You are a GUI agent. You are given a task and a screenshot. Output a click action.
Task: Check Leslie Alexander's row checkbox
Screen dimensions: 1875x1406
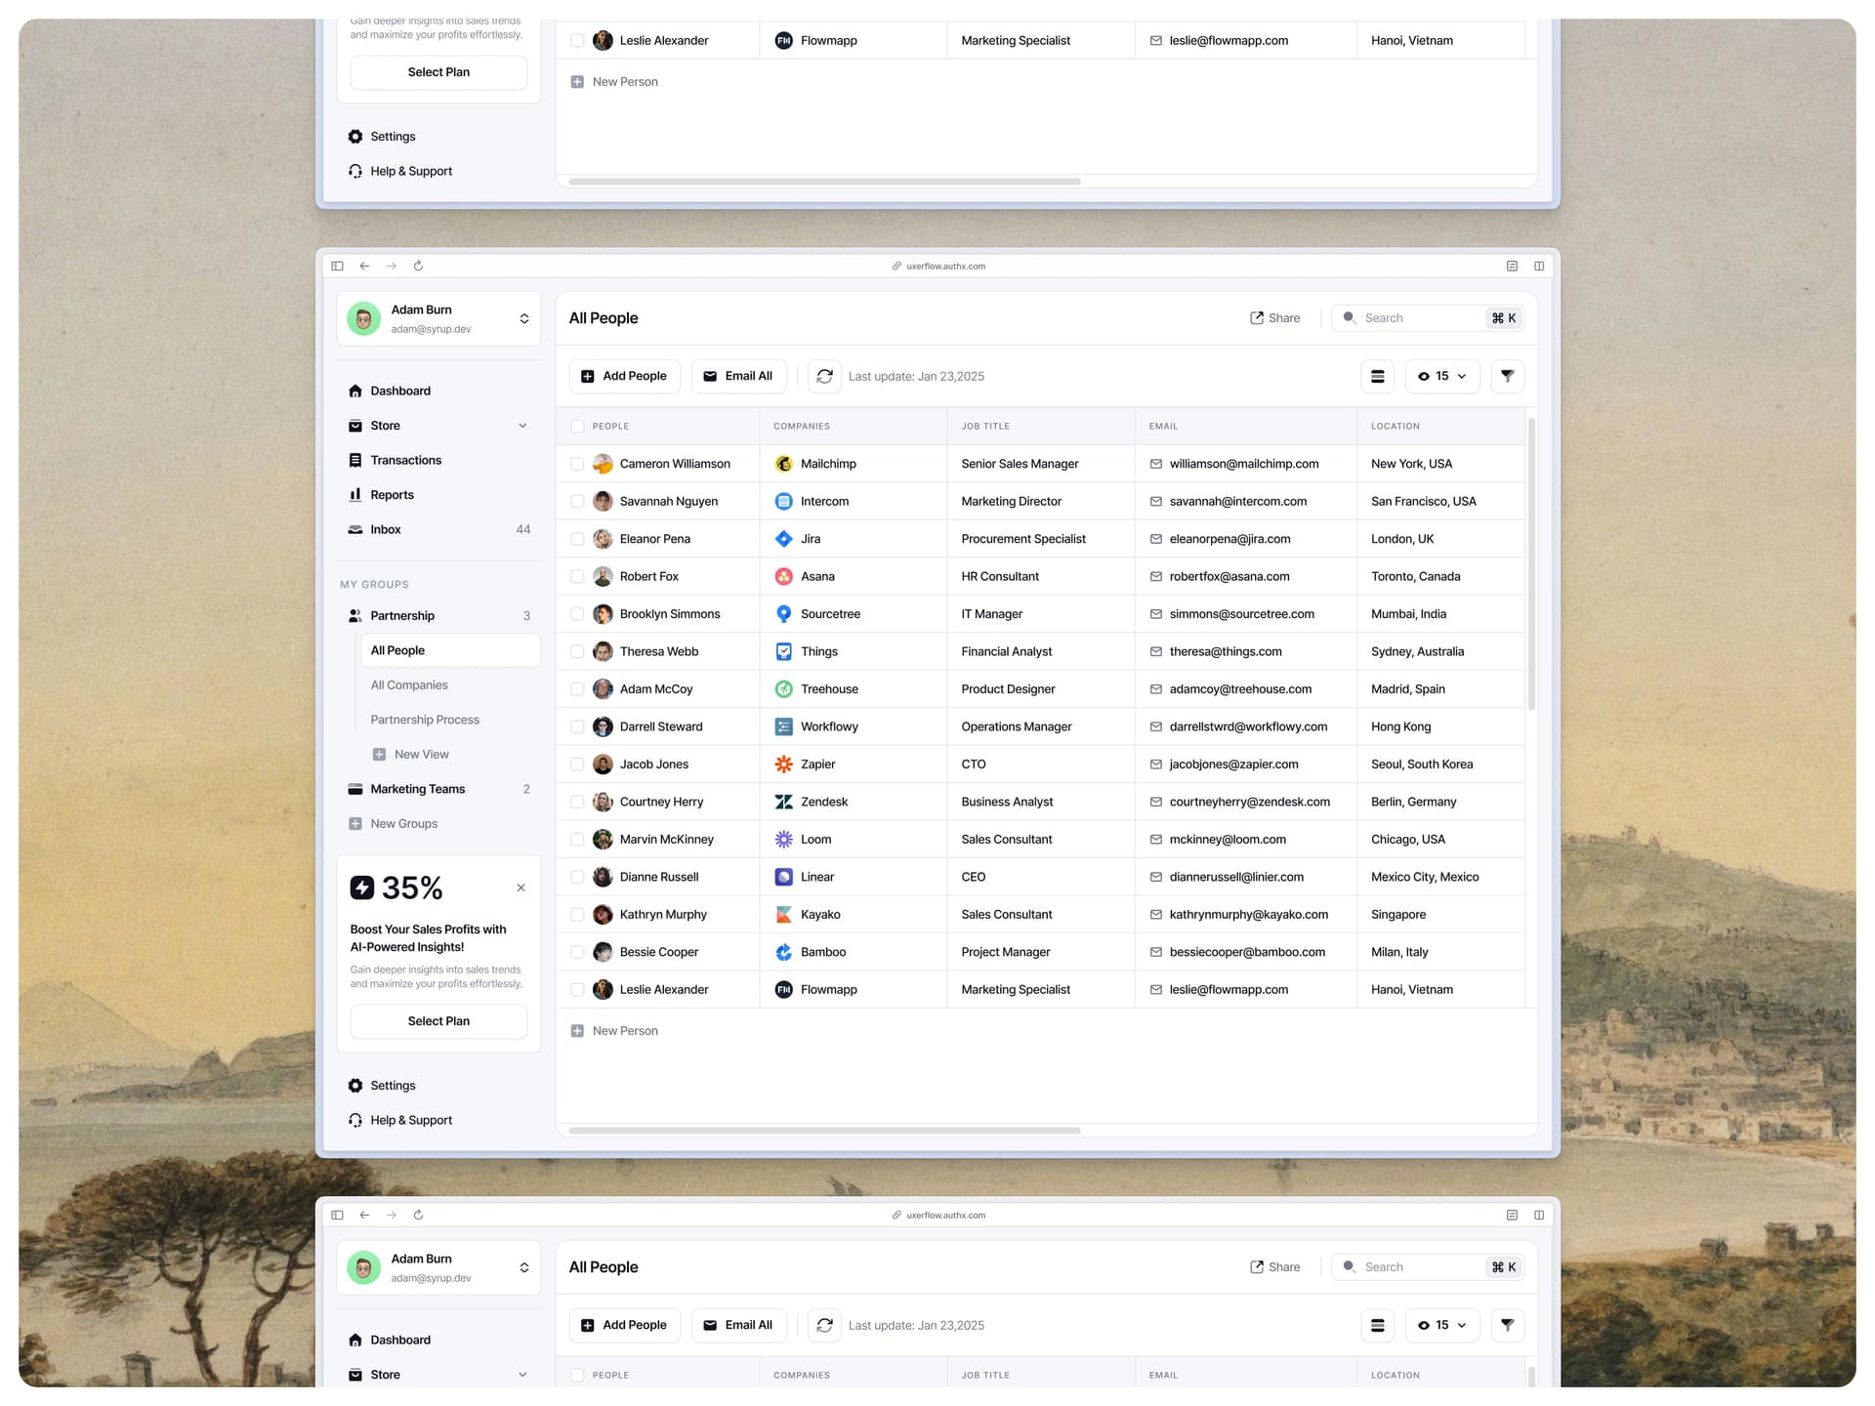(577, 989)
